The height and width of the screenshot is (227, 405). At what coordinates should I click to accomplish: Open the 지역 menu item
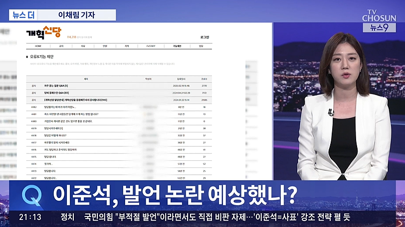127,46
